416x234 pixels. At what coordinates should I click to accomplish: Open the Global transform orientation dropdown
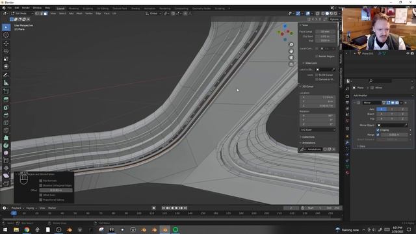pos(153,13)
